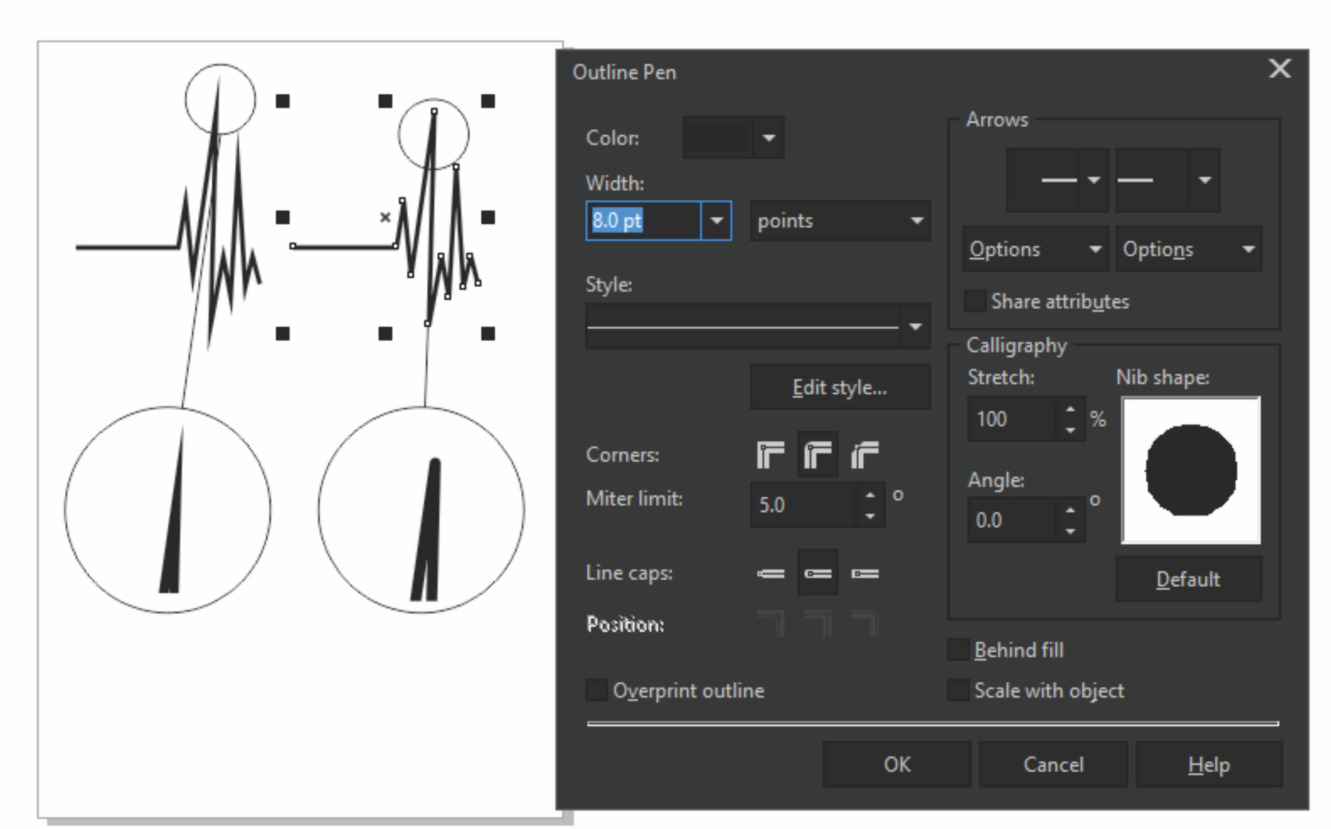
Task: Select the beveled corners icon
Action: (865, 455)
